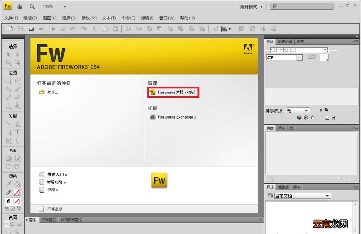Click the Cut scissors icon

[x=94, y=29]
